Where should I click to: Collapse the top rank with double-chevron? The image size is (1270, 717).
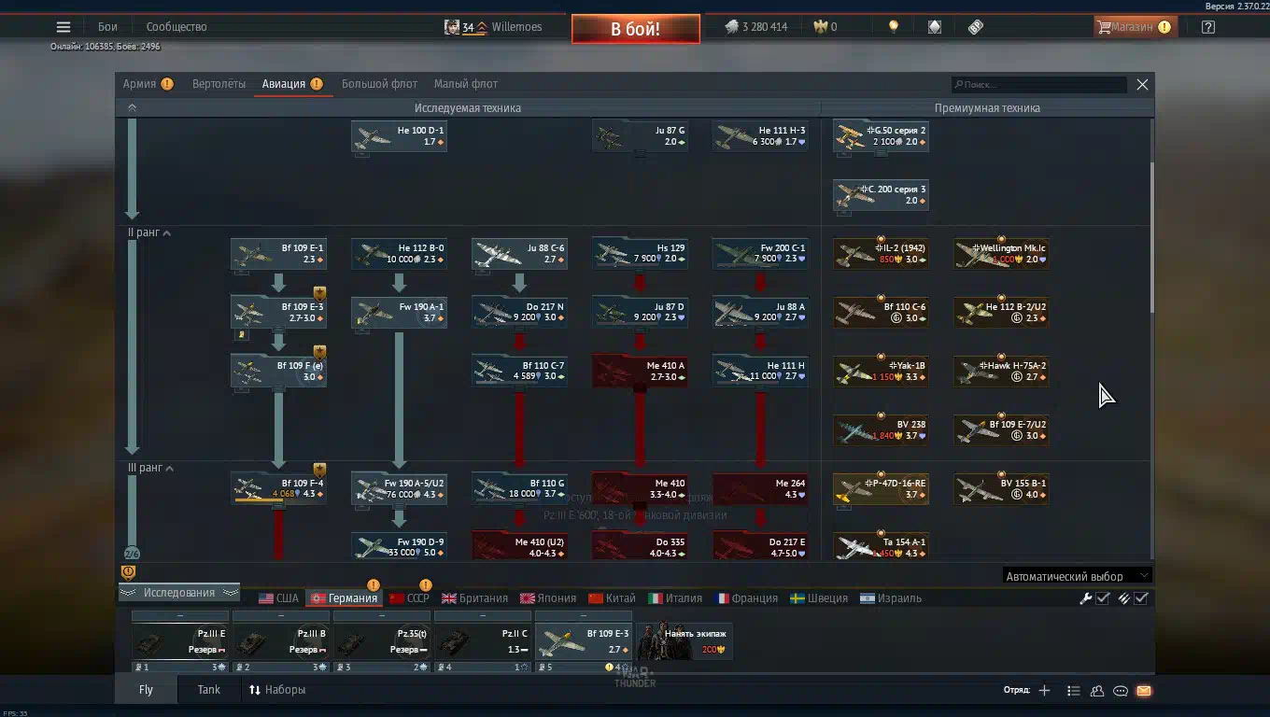click(x=132, y=108)
